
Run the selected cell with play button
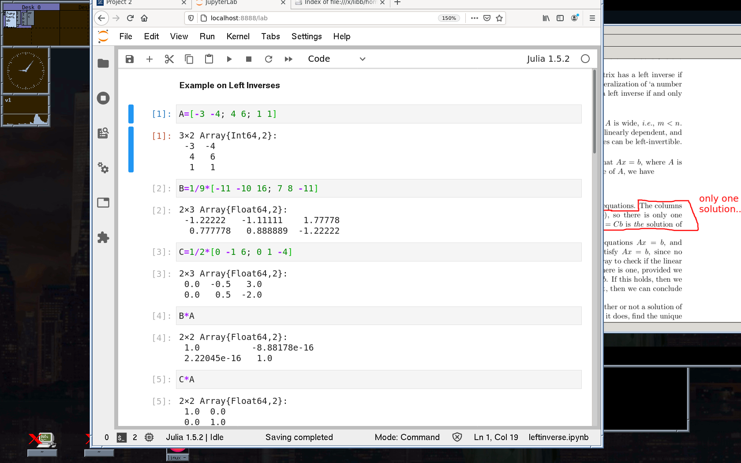tap(229, 59)
